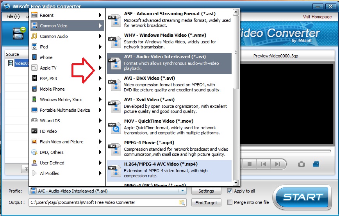Image resolution: width=339 pixels, height=216 pixels.
Task: Expand the HD Video submenu arrow
Action: [x=100, y=131]
